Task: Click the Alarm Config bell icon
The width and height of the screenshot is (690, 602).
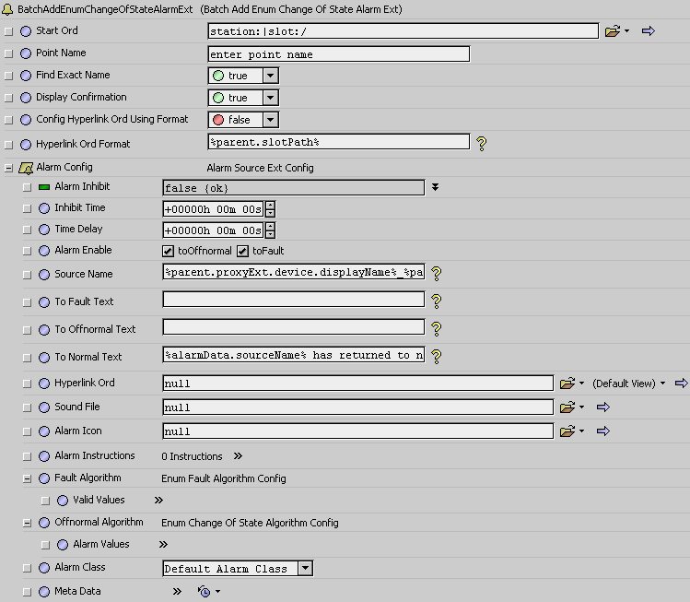Action: pos(27,168)
